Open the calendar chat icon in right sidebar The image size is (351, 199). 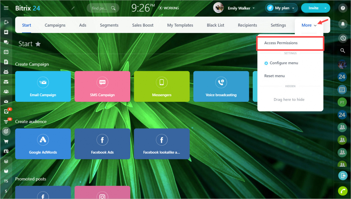tap(342, 89)
